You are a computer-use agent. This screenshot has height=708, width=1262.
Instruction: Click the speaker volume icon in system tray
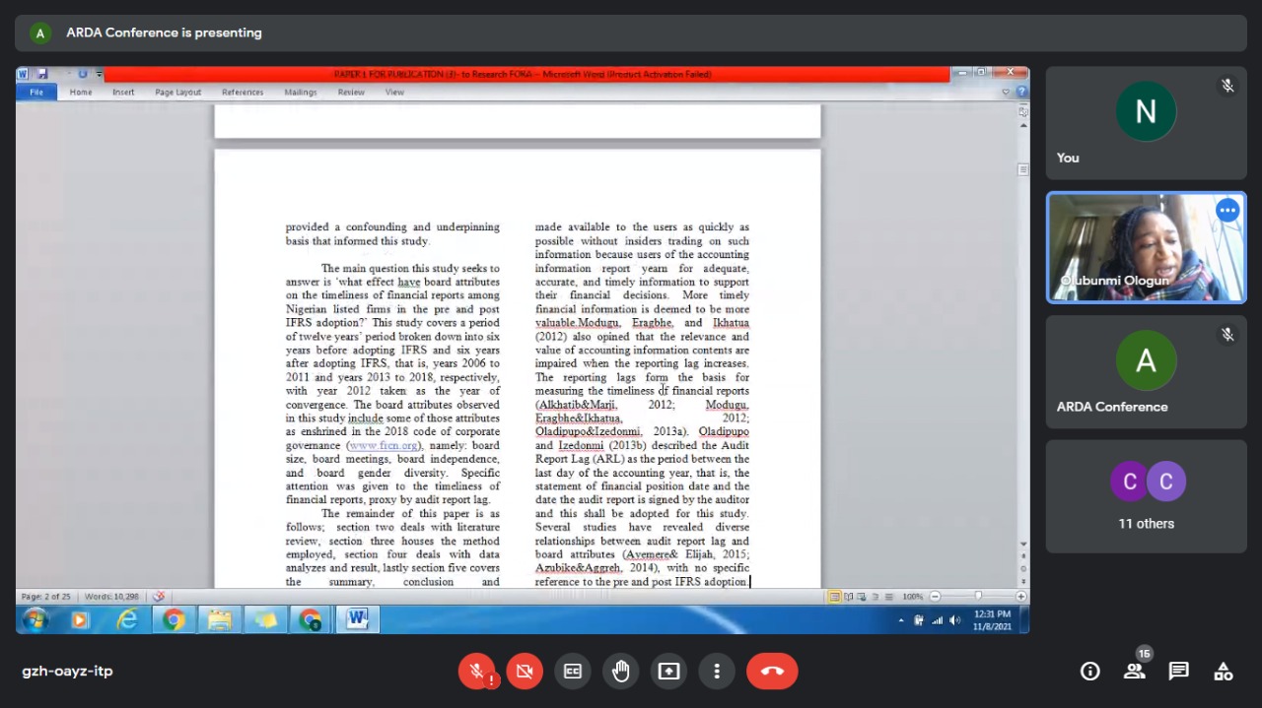[954, 620]
